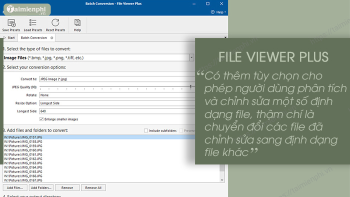Maximize the File Viewer Plus window

[x=208, y=3]
